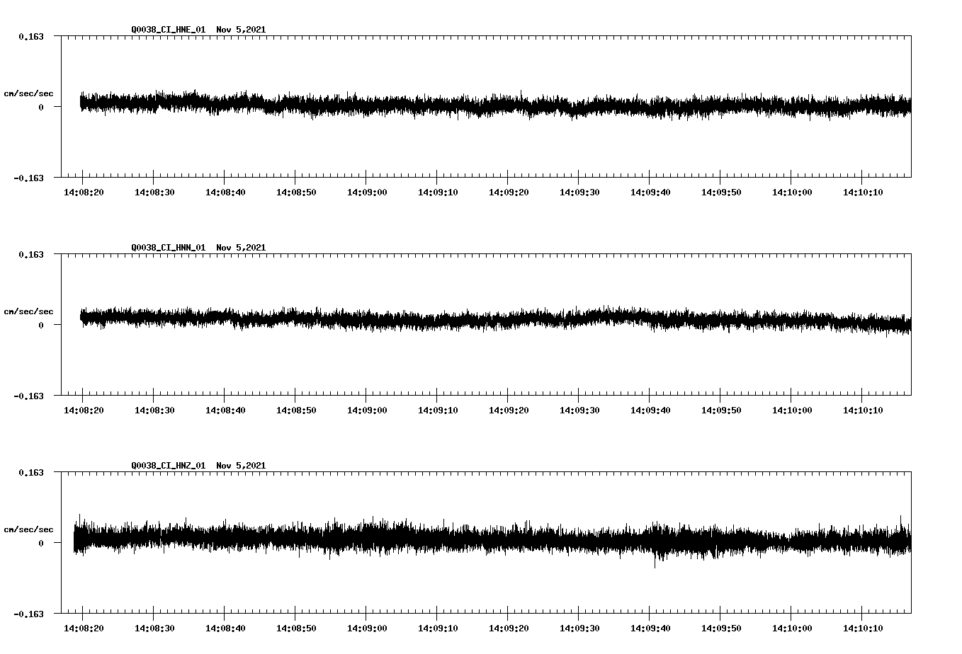Image resolution: width=962 pixels, height=654 pixels.
Task: Click 14:10:10 time label under HNE chart
Action: pyautogui.click(x=863, y=192)
